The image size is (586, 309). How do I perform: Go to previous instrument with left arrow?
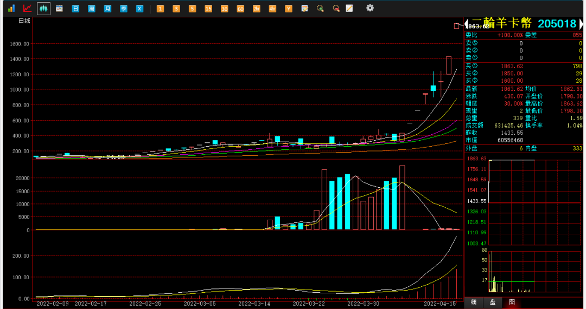pos(467,25)
